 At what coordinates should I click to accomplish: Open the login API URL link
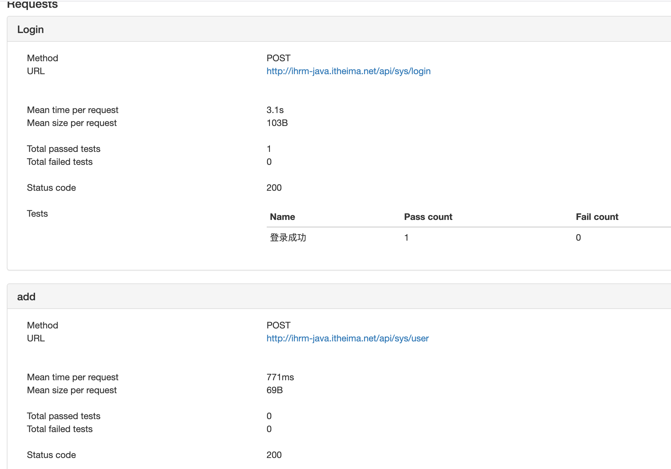tap(348, 71)
